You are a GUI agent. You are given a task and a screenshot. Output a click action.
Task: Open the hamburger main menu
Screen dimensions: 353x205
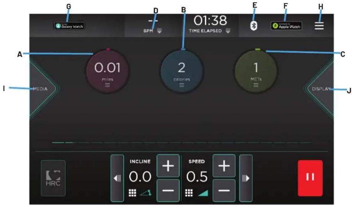[x=319, y=26]
